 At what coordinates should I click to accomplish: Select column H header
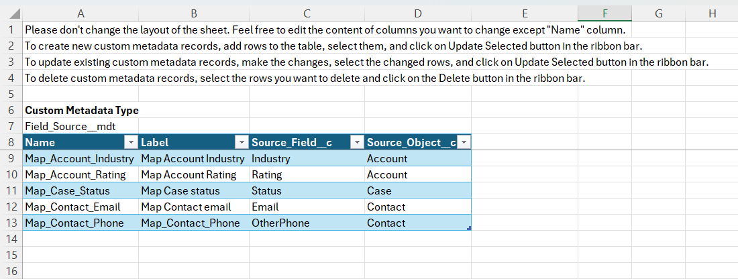point(712,13)
